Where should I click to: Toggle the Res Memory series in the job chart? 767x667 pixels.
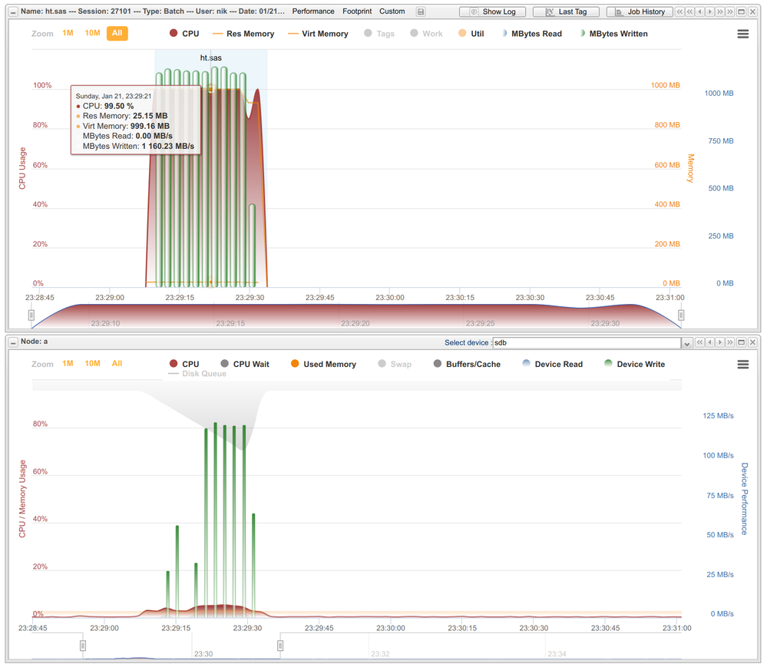(x=243, y=34)
